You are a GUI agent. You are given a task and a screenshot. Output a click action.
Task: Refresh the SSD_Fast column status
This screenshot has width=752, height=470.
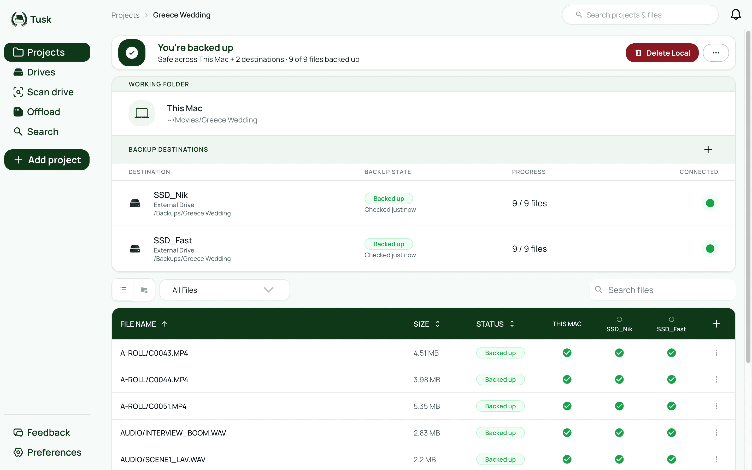(x=671, y=319)
